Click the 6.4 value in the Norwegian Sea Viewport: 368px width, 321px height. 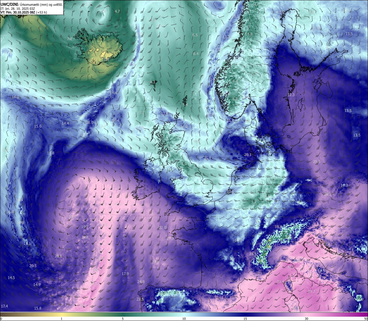(x=196, y=54)
